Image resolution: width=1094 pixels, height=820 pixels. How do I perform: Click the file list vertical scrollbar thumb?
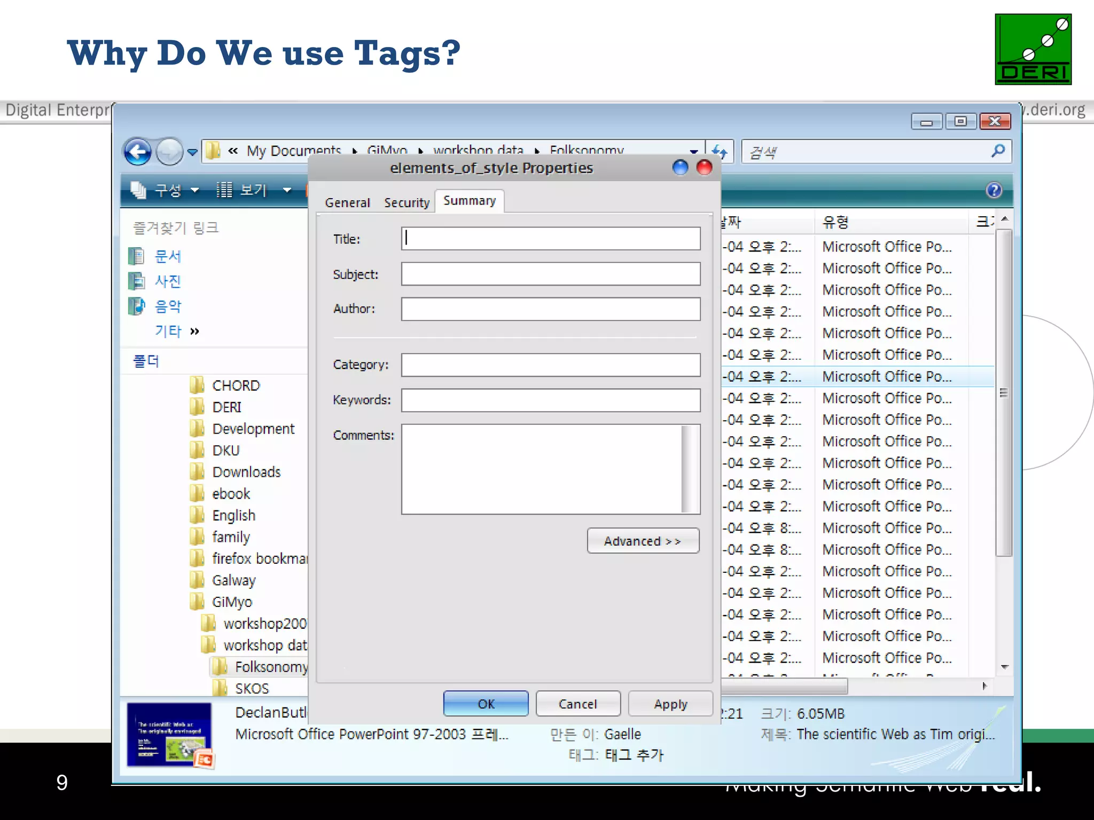point(1004,393)
